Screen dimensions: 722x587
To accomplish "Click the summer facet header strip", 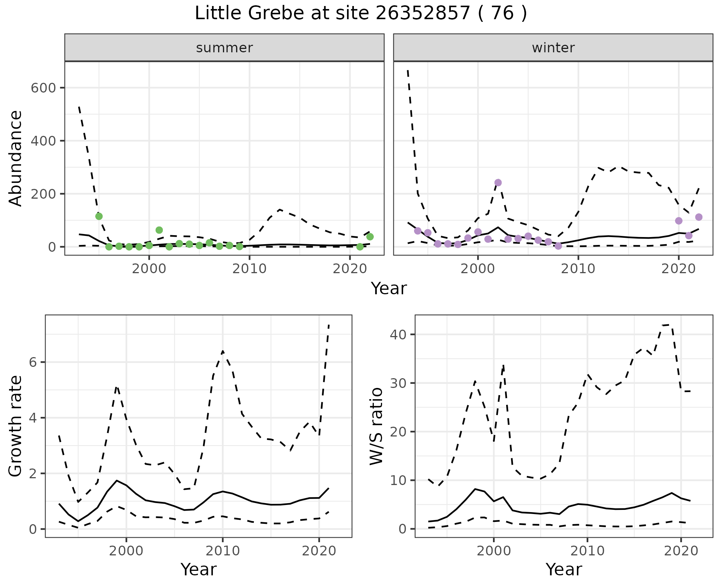I will click(224, 48).
